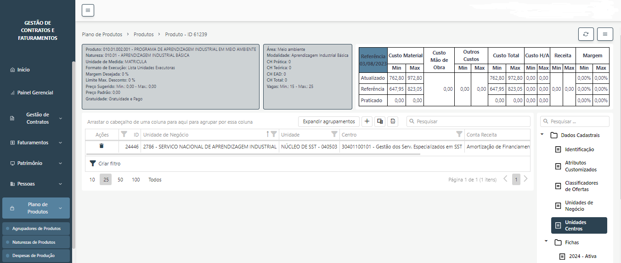Delete row 24446 with trash icon
Viewport: 621px width, 263px height.
tap(102, 146)
